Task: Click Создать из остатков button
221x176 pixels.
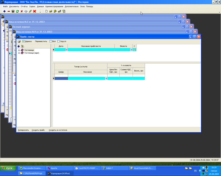Action: [x=58, y=130]
